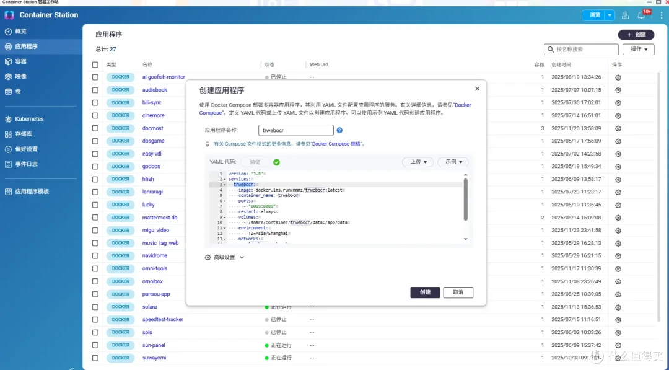Collapse the services fold arrow at line 2
Image resolution: width=669 pixels, height=370 pixels.
(x=225, y=179)
